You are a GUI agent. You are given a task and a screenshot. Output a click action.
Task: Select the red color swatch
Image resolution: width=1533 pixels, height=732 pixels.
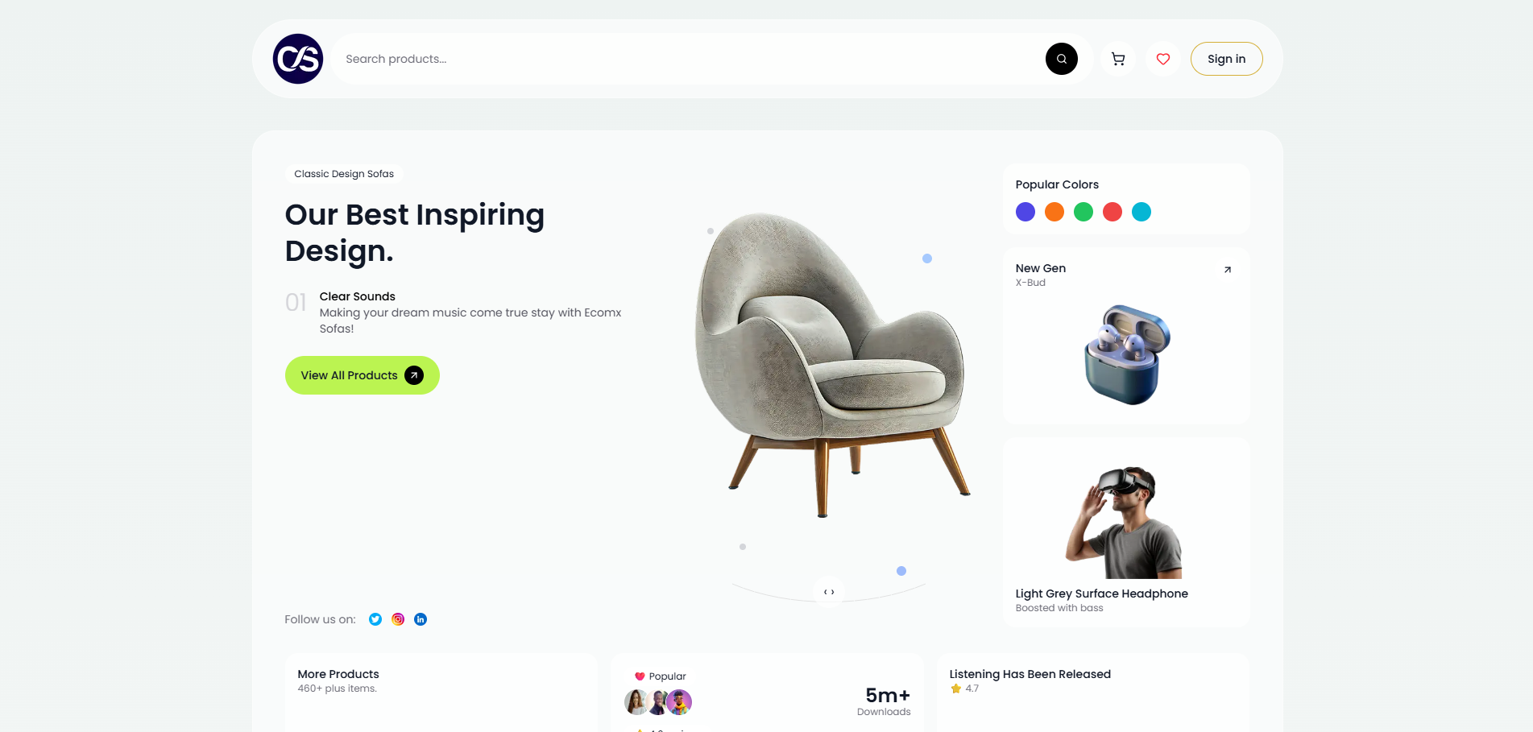pyautogui.click(x=1112, y=212)
